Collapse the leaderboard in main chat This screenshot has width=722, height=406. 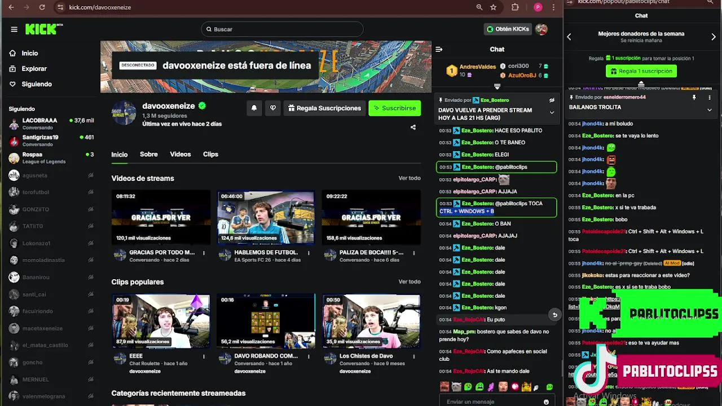click(x=497, y=86)
